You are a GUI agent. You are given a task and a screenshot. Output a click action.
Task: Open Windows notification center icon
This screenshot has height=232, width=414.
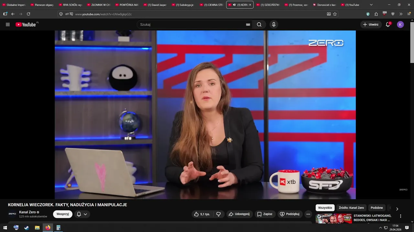click(407, 228)
